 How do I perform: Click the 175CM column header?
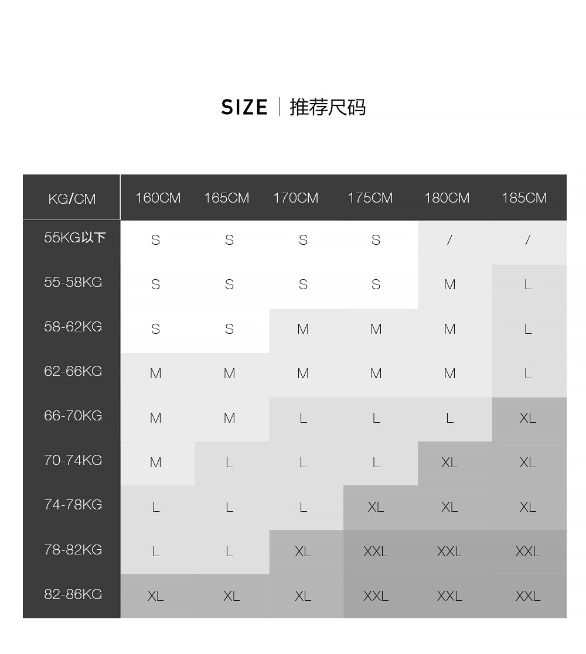[x=370, y=198]
